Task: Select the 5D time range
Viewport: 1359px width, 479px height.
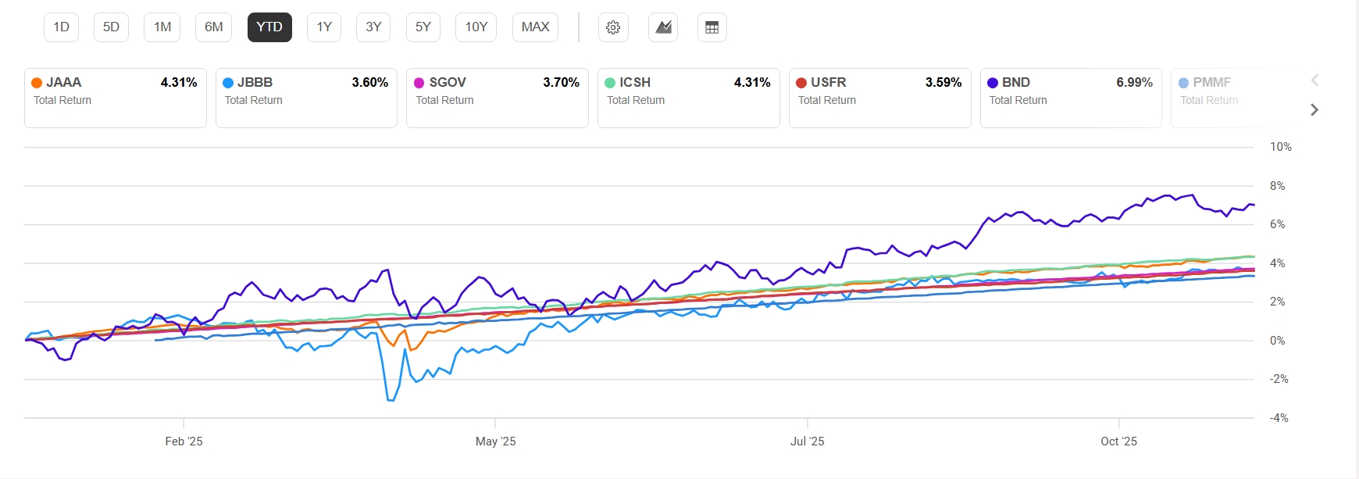Action: point(111,27)
